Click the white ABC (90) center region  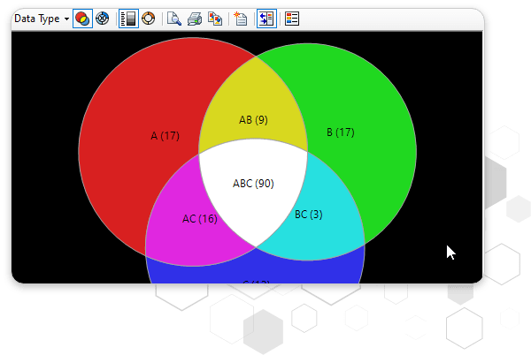tap(253, 185)
